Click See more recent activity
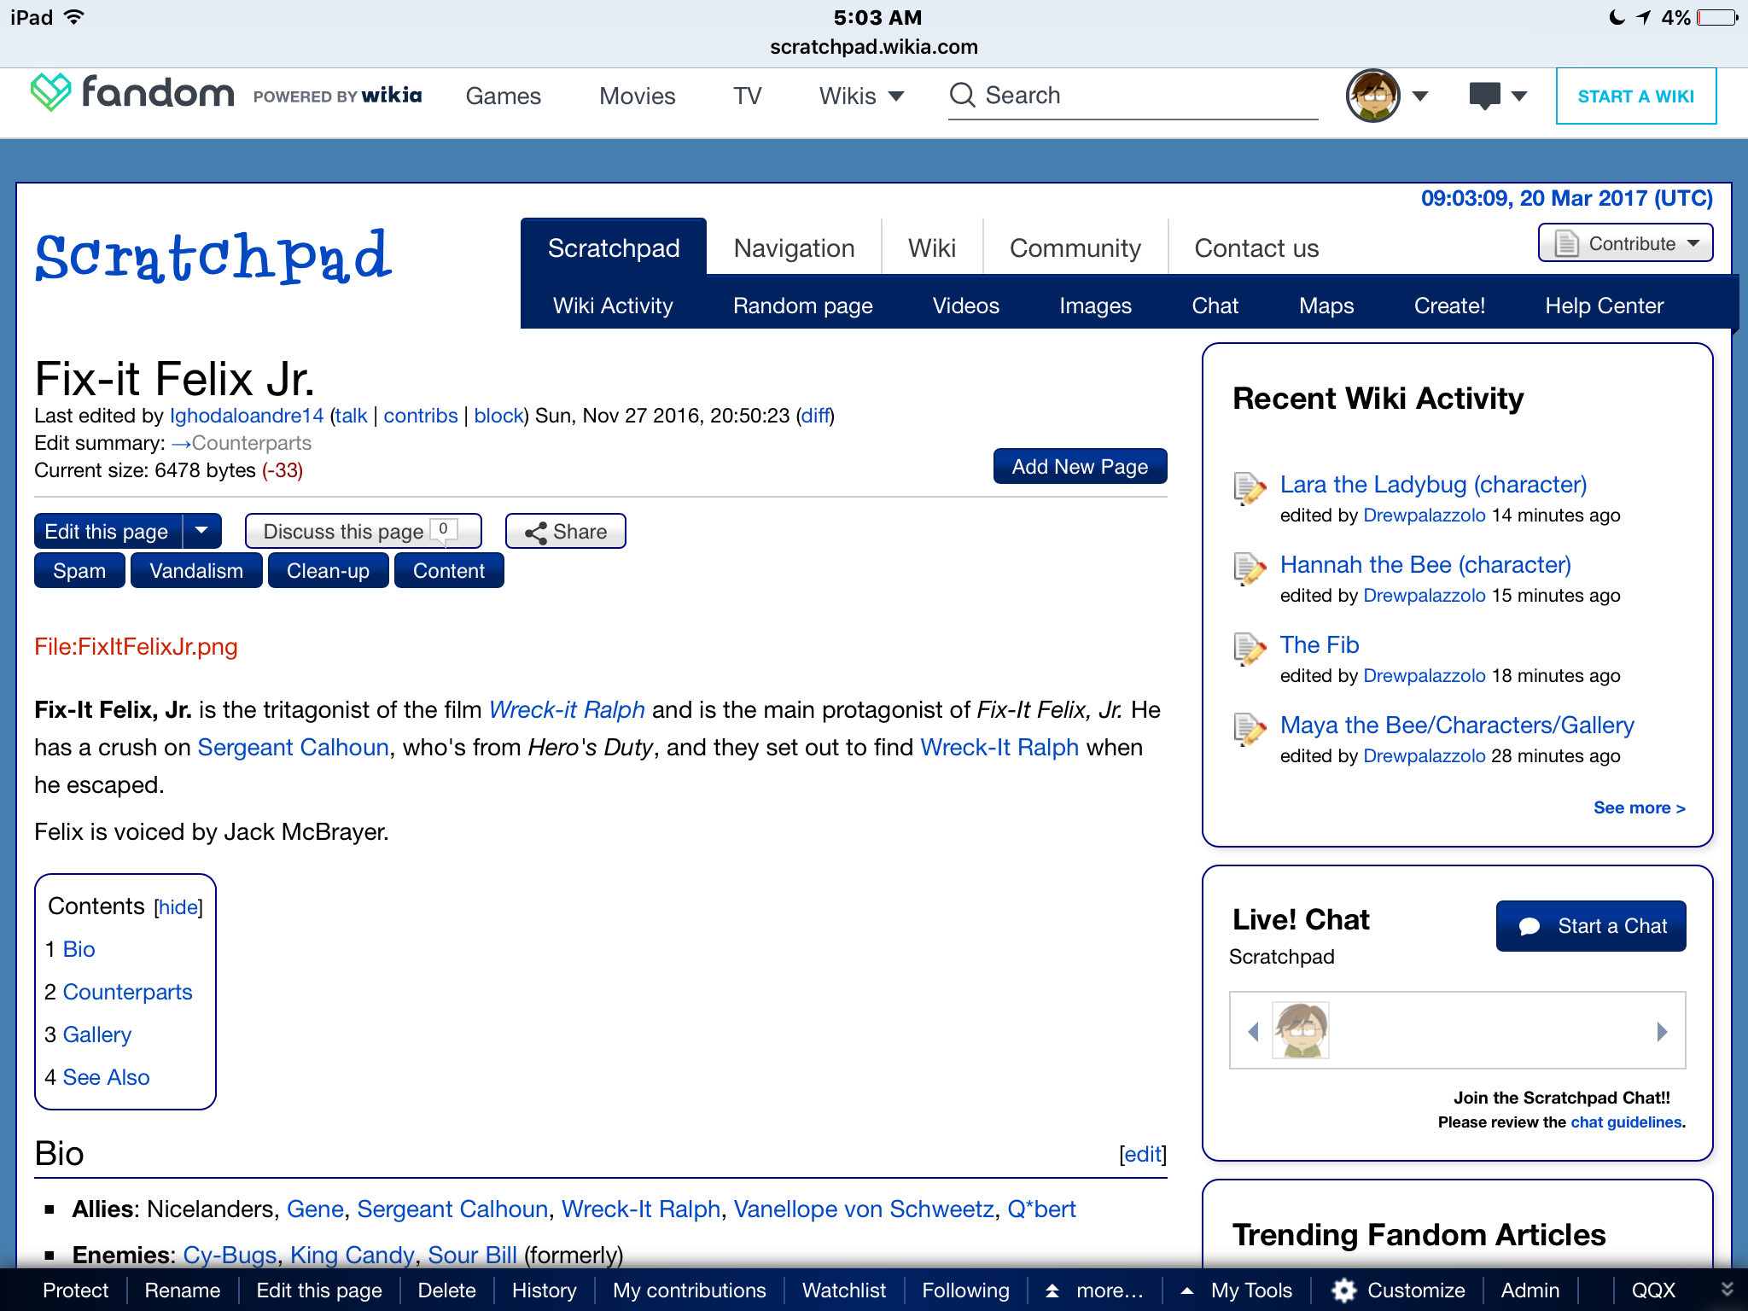Screen dimensions: 1748x1311 coord(1639,807)
